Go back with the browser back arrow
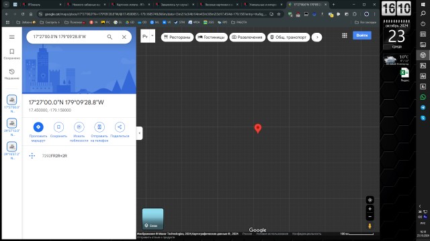This screenshot has height=241, width=430. [7, 14]
